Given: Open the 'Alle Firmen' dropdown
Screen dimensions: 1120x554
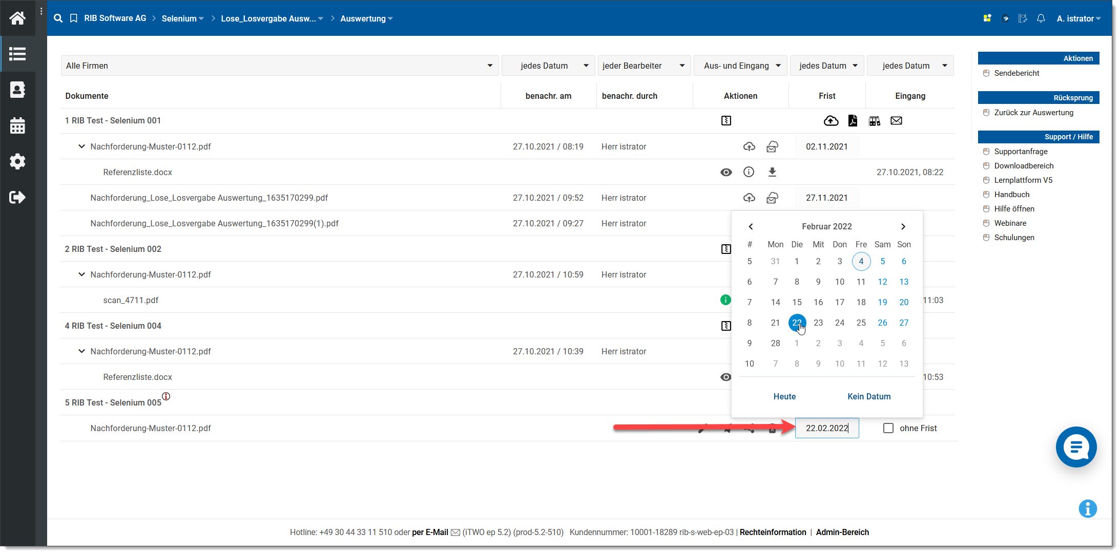Looking at the screenshot, I should [x=280, y=66].
